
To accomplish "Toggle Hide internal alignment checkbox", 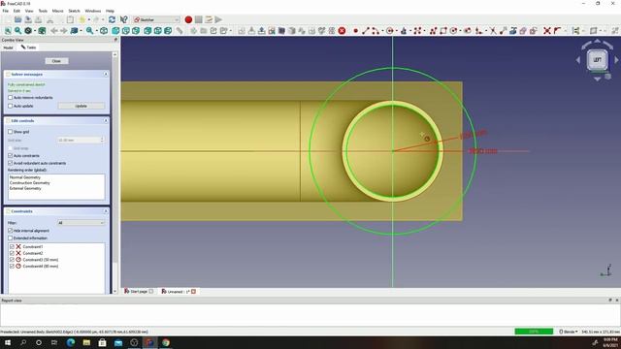I will (x=11, y=231).
